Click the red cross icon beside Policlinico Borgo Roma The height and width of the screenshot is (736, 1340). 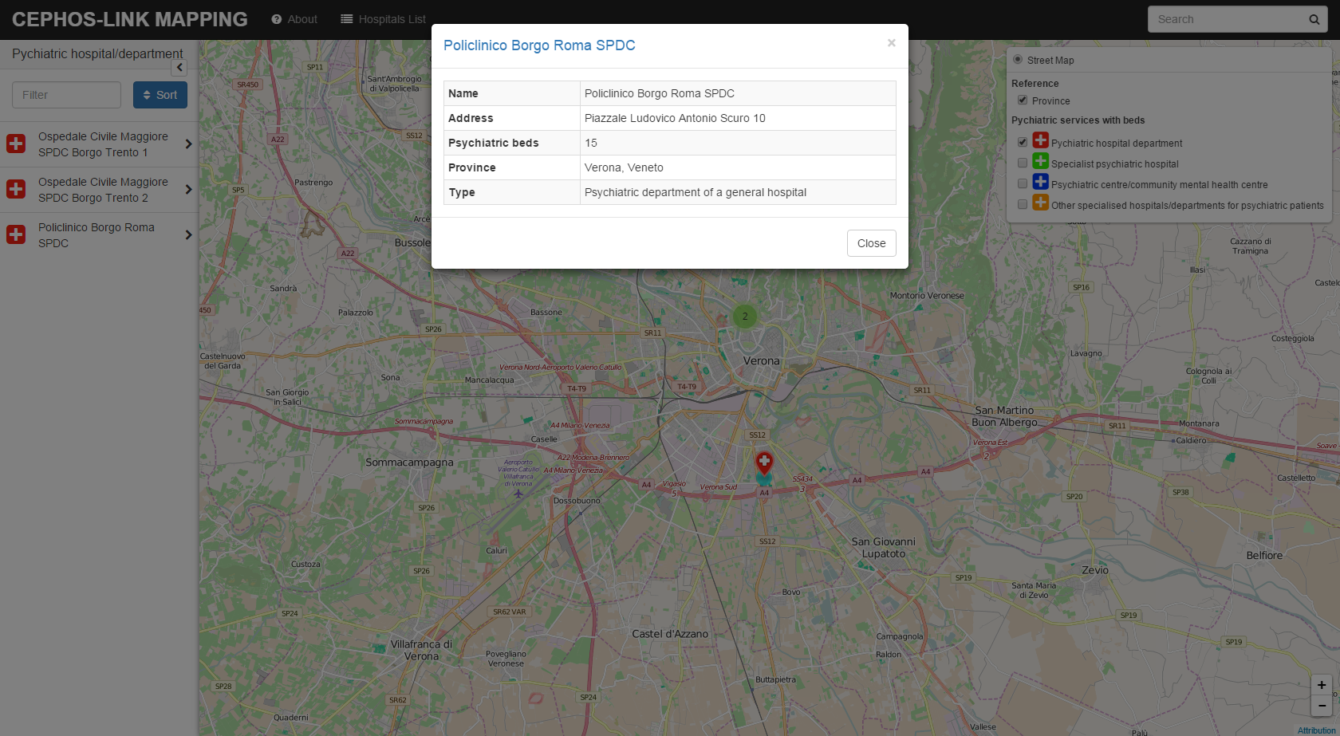tap(16, 235)
